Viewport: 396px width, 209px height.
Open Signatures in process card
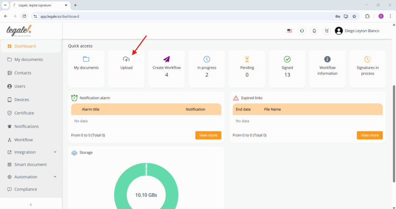click(x=367, y=69)
